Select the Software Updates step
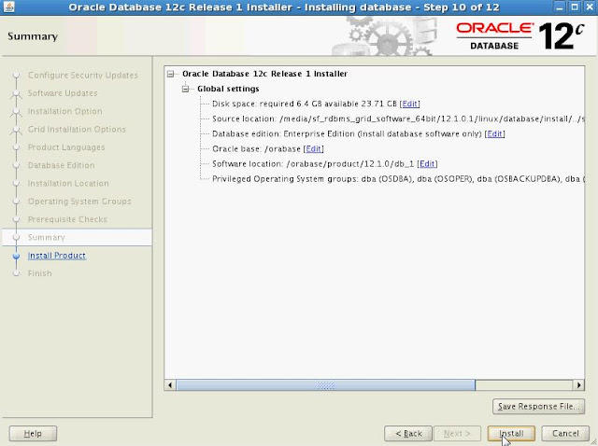598x446 pixels. coord(63,93)
